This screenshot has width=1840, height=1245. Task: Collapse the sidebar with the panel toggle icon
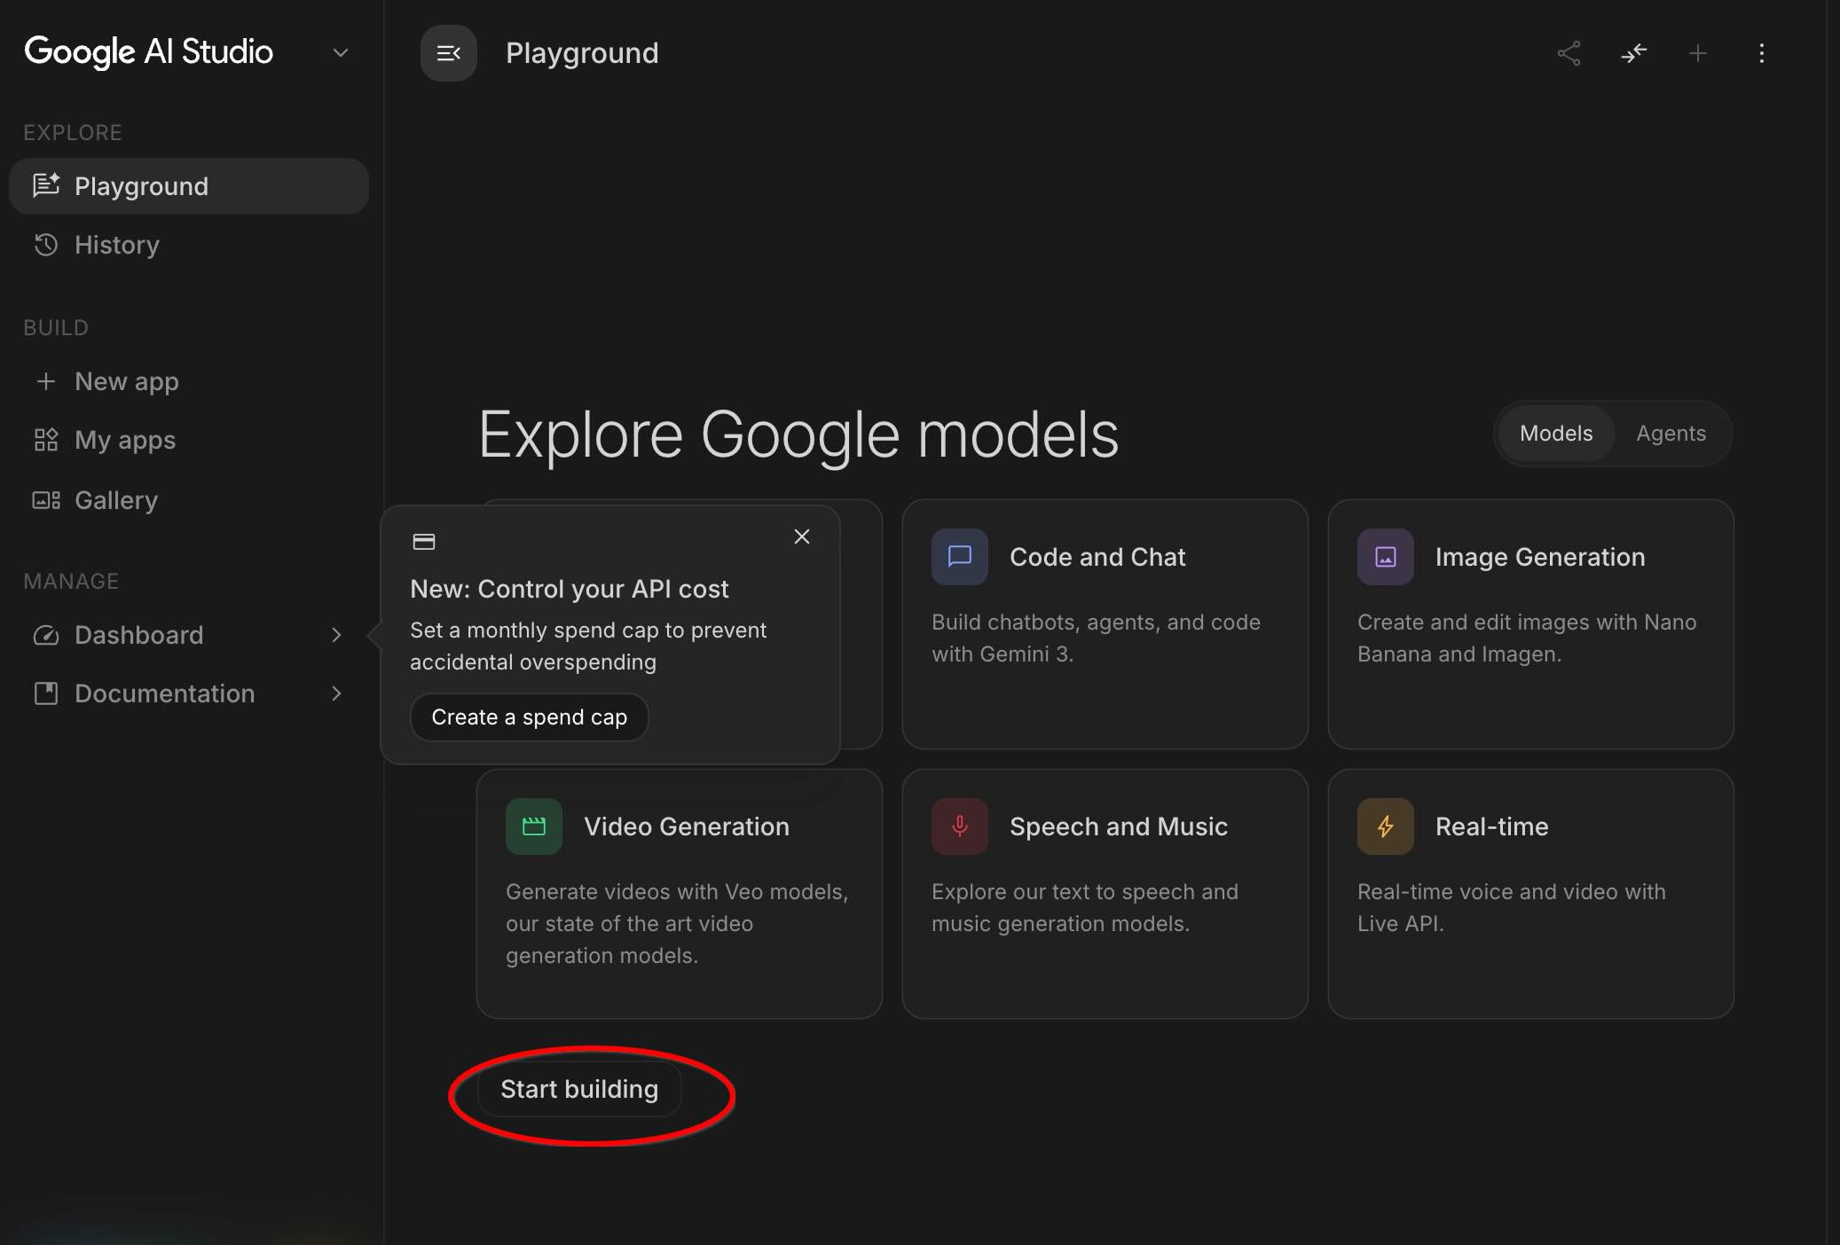tap(449, 53)
